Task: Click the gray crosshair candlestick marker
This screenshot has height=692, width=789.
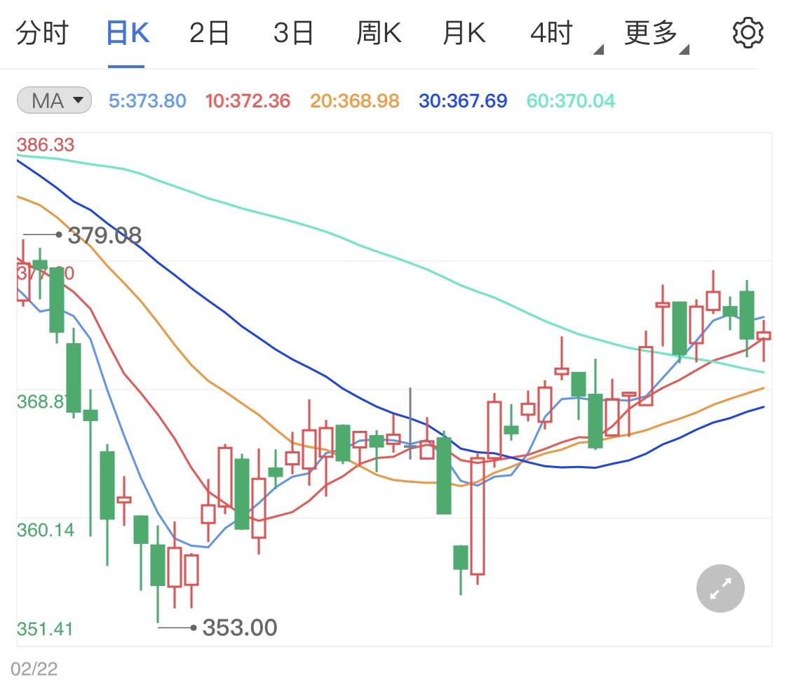Action: [x=410, y=424]
